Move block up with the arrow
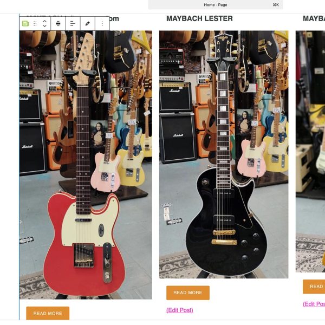 pos(44,21)
